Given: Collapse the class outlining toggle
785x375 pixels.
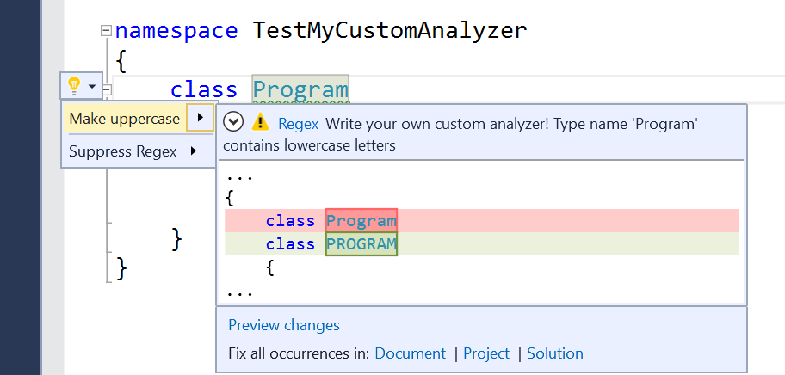Looking at the screenshot, I should pyautogui.click(x=107, y=89).
